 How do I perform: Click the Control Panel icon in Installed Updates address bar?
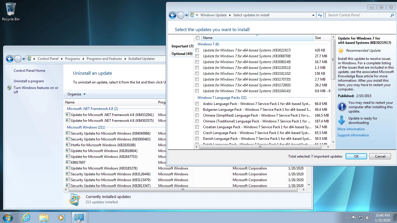(29, 59)
